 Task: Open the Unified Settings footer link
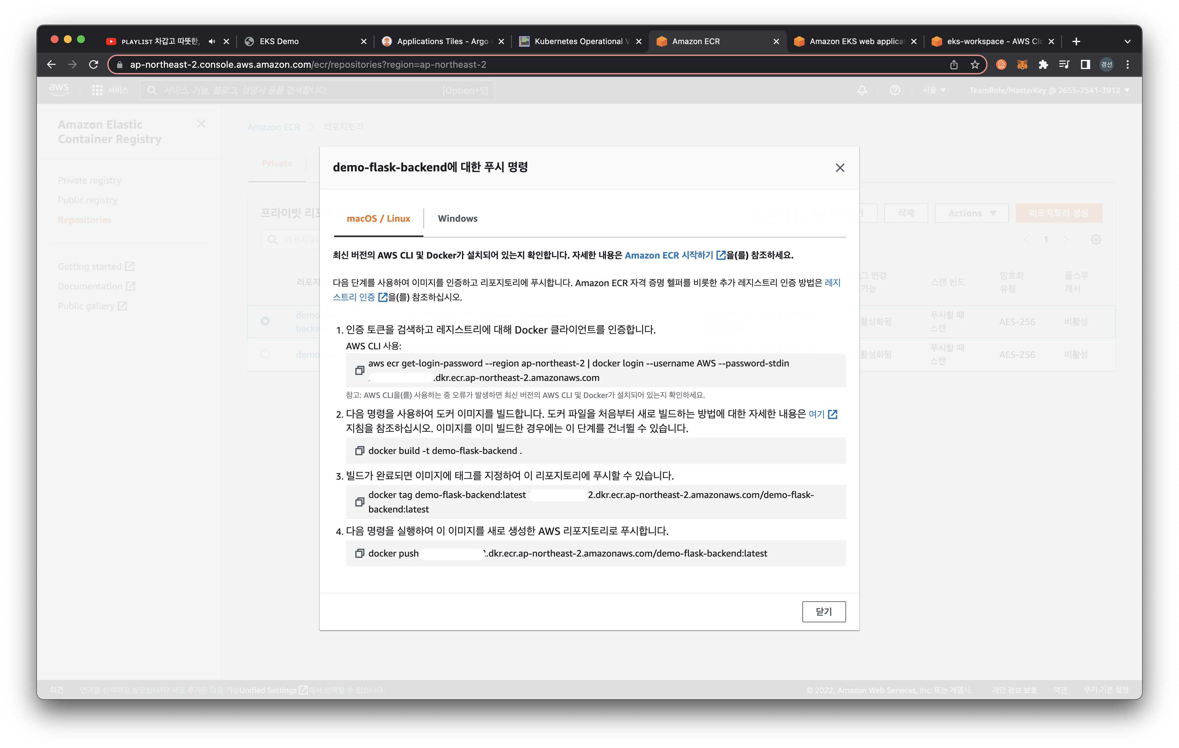click(273, 690)
